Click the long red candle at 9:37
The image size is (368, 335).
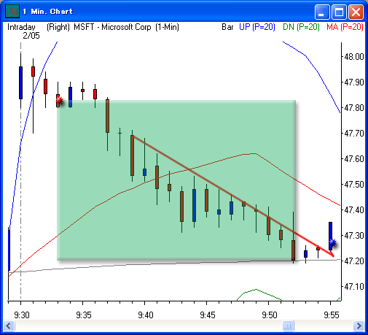click(107, 116)
